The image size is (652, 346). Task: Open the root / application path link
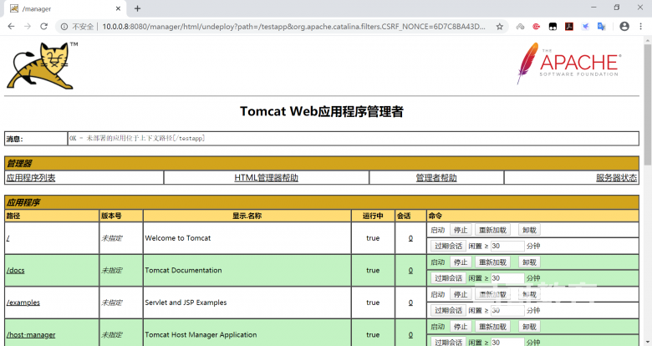[8, 238]
